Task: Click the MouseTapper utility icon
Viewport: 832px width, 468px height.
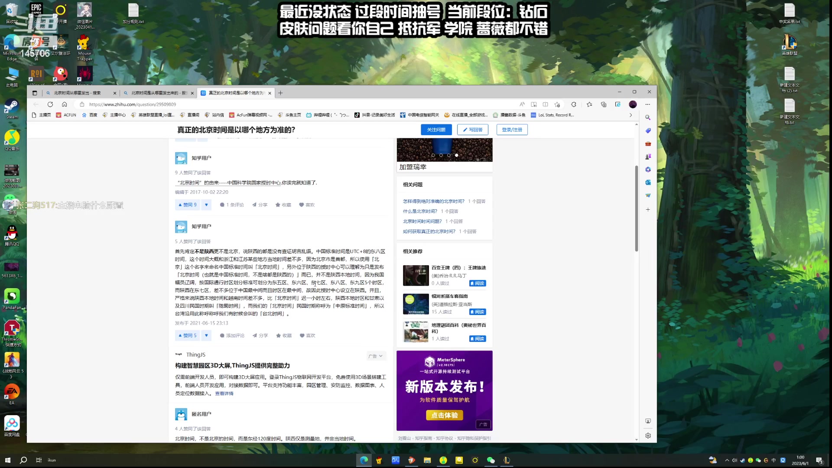Action: tap(84, 43)
